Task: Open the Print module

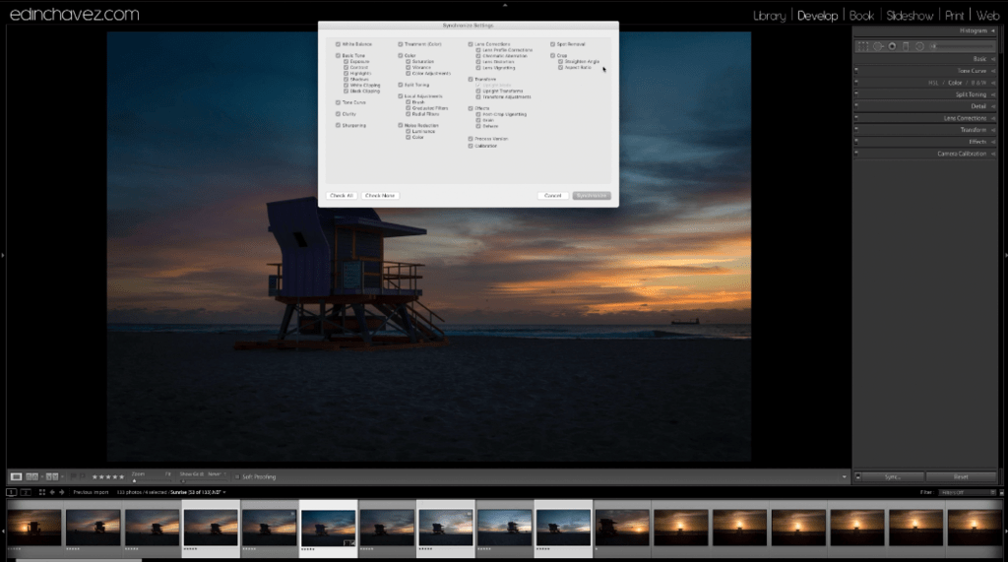Action: pyautogui.click(x=955, y=16)
